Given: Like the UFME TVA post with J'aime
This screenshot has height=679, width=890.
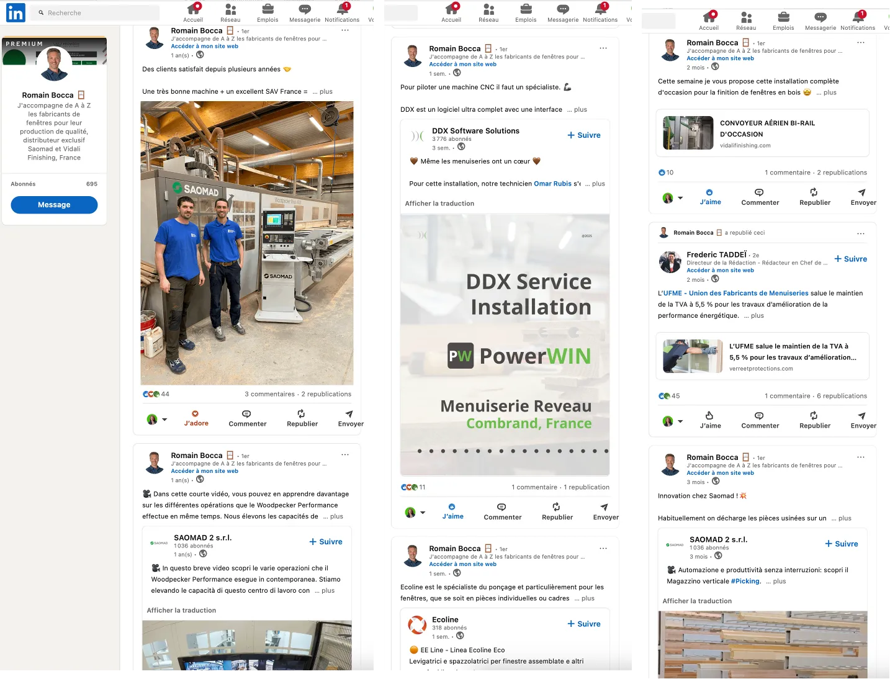Looking at the screenshot, I should 710,420.
